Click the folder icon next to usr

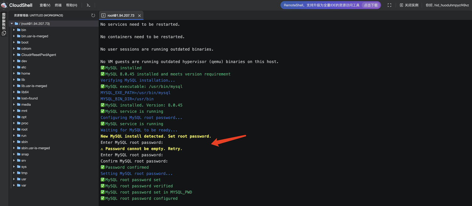[18, 179]
